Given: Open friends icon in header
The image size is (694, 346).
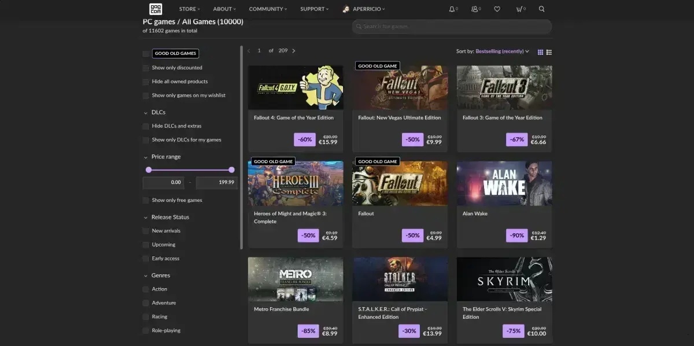Looking at the screenshot, I should tap(475, 9).
